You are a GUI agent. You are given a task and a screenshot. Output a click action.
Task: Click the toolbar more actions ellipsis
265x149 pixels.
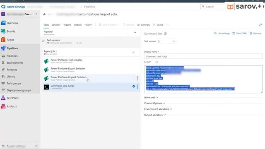[167, 25]
